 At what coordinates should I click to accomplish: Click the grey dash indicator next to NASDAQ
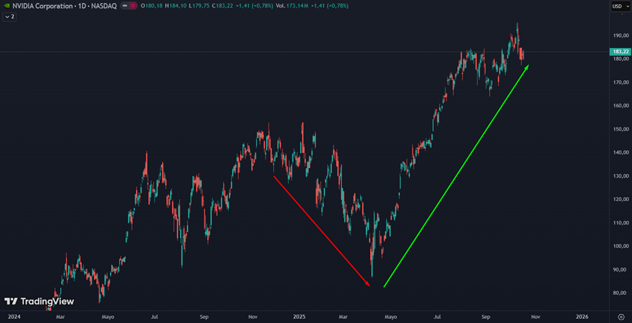click(x=125, y=6)
